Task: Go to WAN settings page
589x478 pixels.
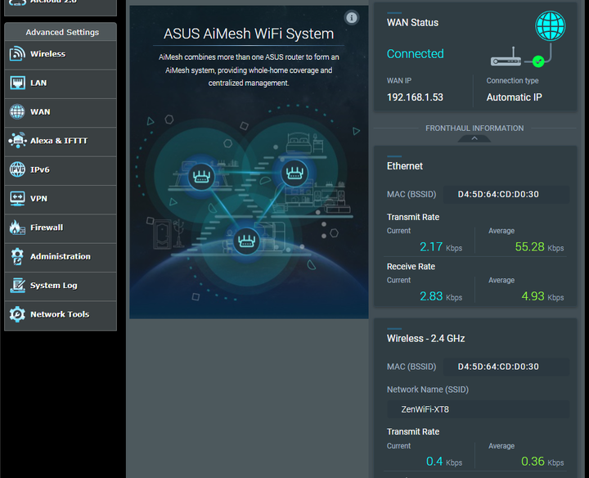Action: click(x=61, y=113)
